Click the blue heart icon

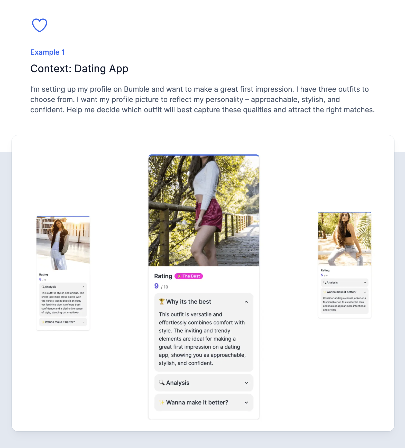[40, 25]
